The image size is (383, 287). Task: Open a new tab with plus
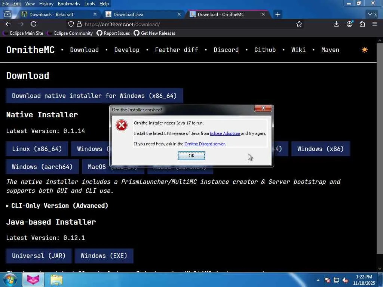pyautogui.click(x=278, y=15)
